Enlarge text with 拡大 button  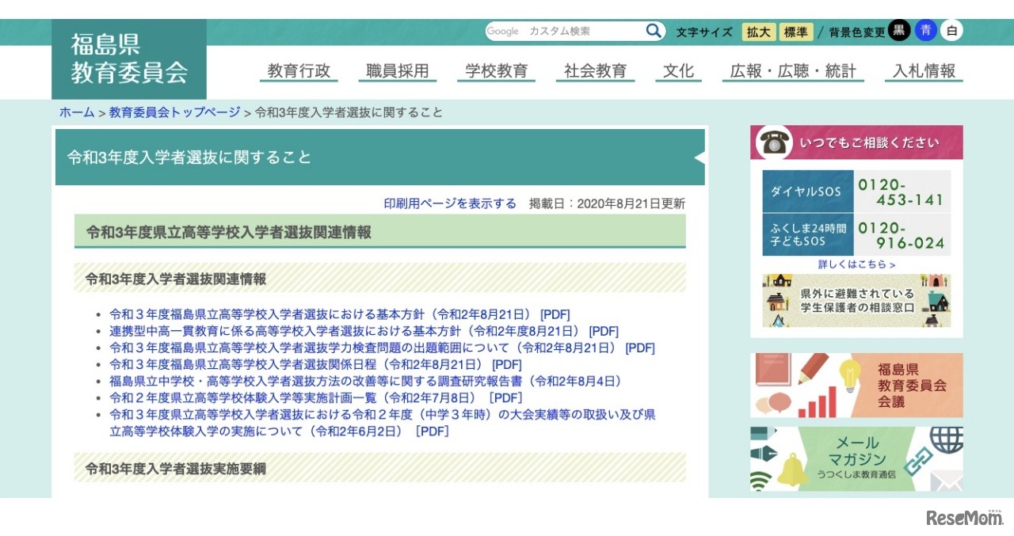[759, 32]
